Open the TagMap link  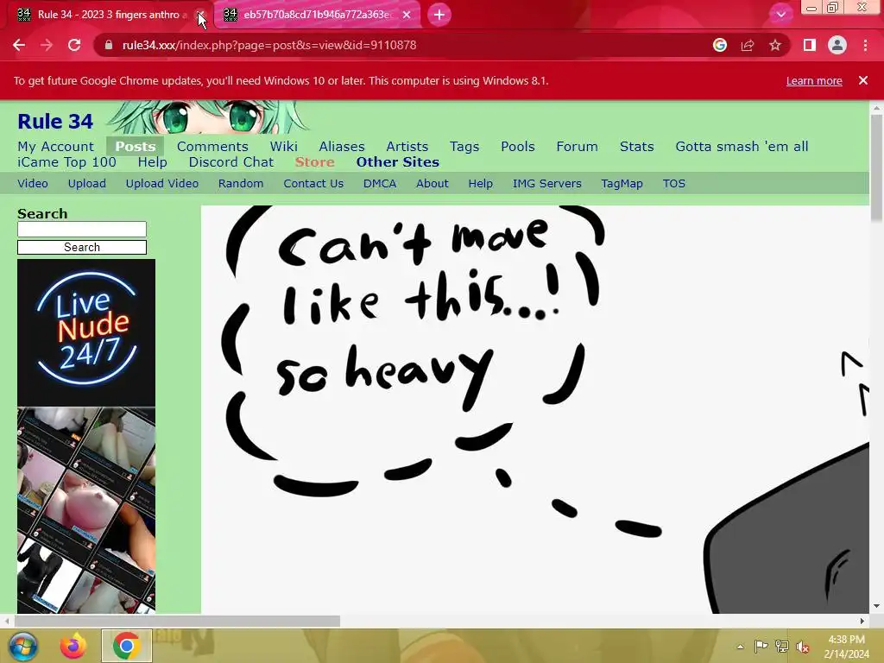(622, 184)
